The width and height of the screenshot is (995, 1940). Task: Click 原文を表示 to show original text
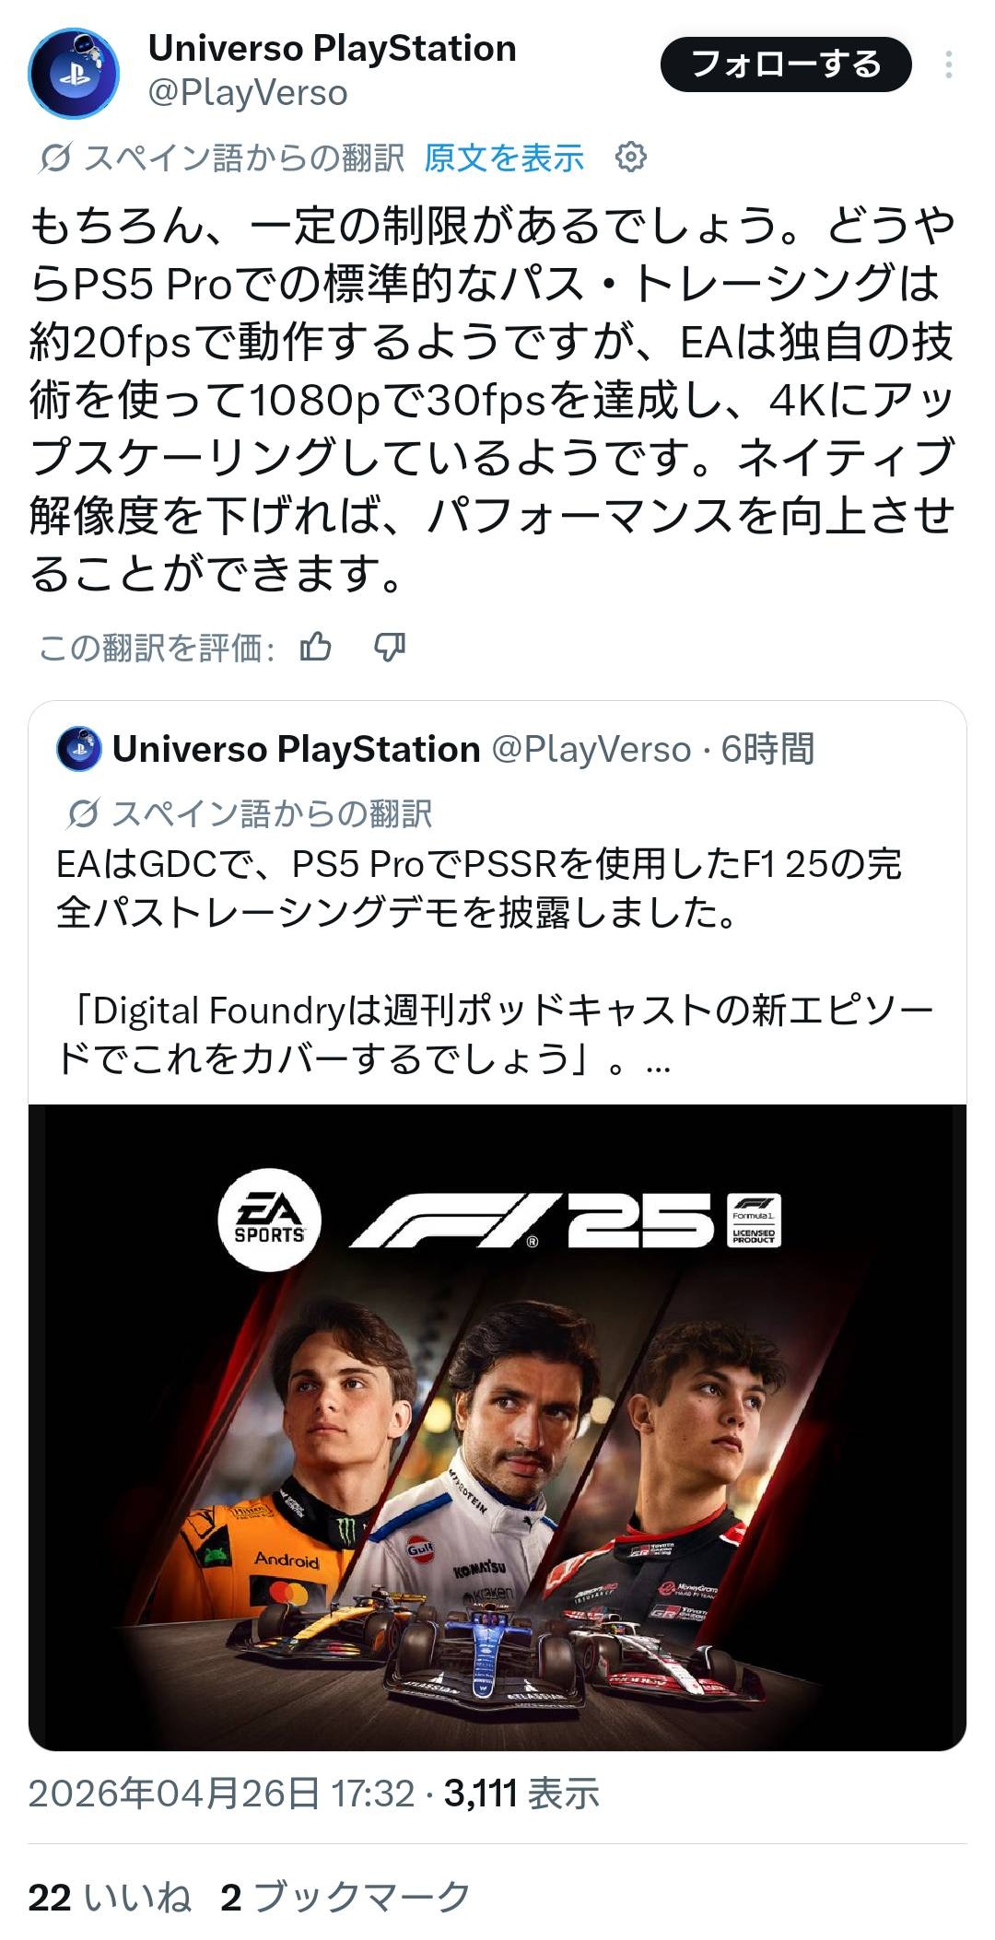click(x=503, y=158)
